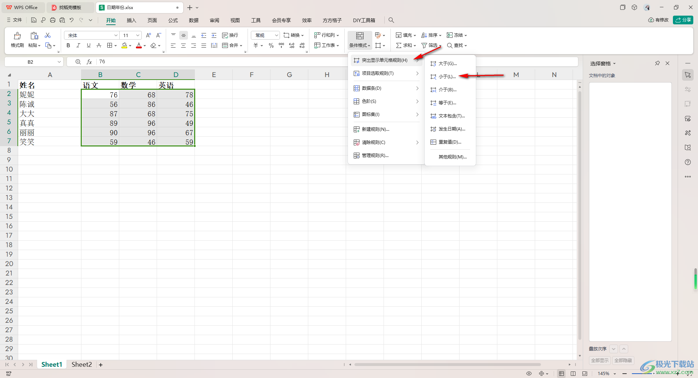
Task: Switch to the 插入 ribbon tab
Action: pyautogui.click(x=131, y=20)
